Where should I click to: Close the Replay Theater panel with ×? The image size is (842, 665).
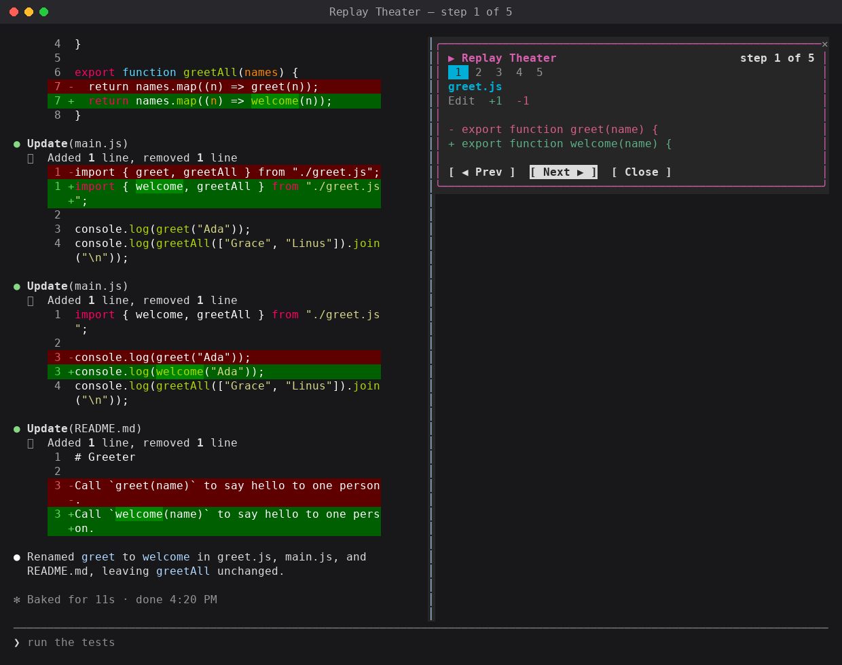tap(824, 44)
